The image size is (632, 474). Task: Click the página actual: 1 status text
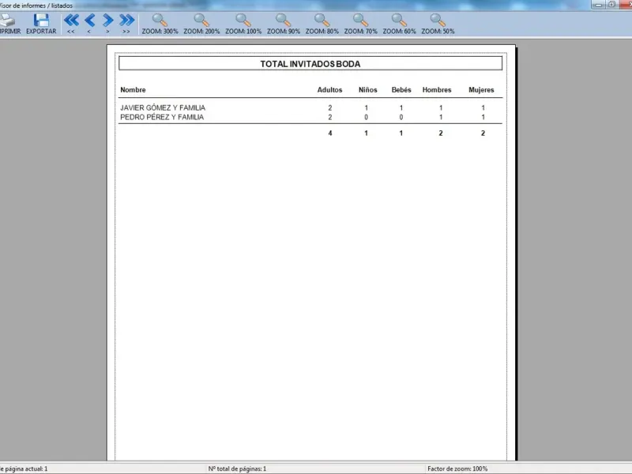pos(24,468)
